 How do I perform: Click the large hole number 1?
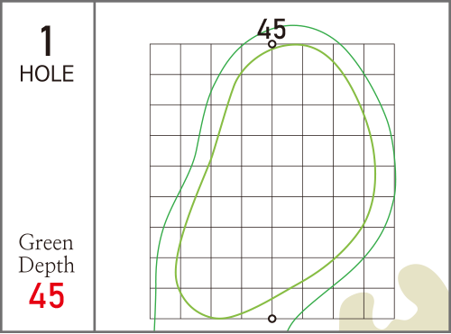coord(47,41)
